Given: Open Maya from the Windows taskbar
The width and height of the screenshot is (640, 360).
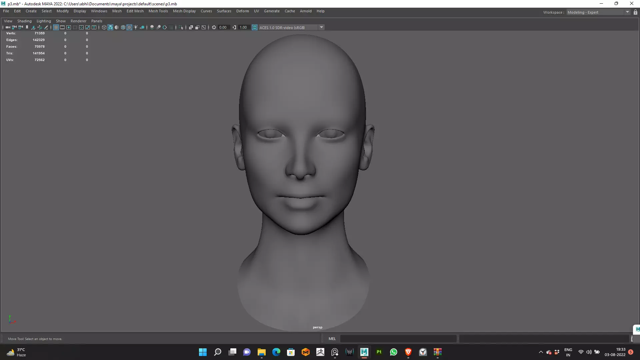Looking at the screenshot, I should 364,352.
